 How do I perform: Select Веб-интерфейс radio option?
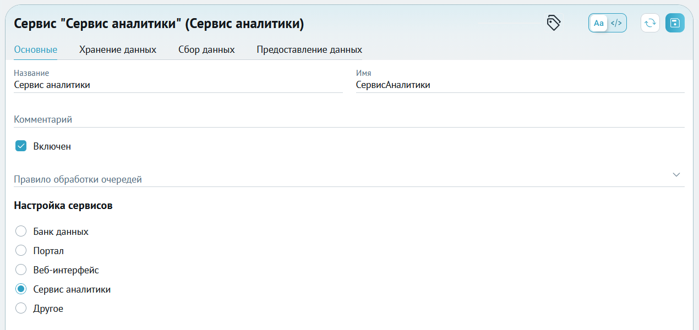pyautogui.click(x=21, y=270)
